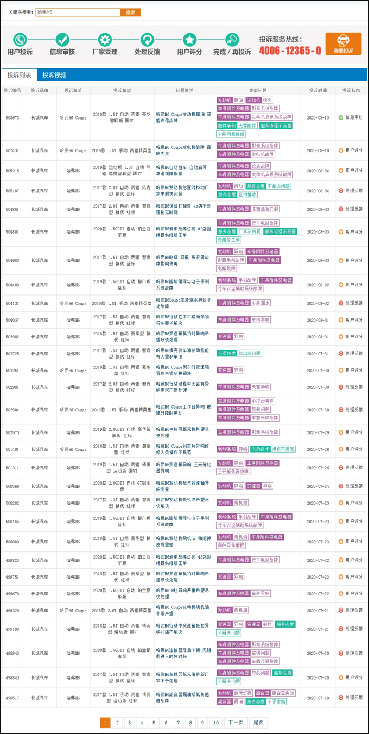Click 处理反馈 status icon for complaint 502904
369x734 pixels.
pos(341,410)
